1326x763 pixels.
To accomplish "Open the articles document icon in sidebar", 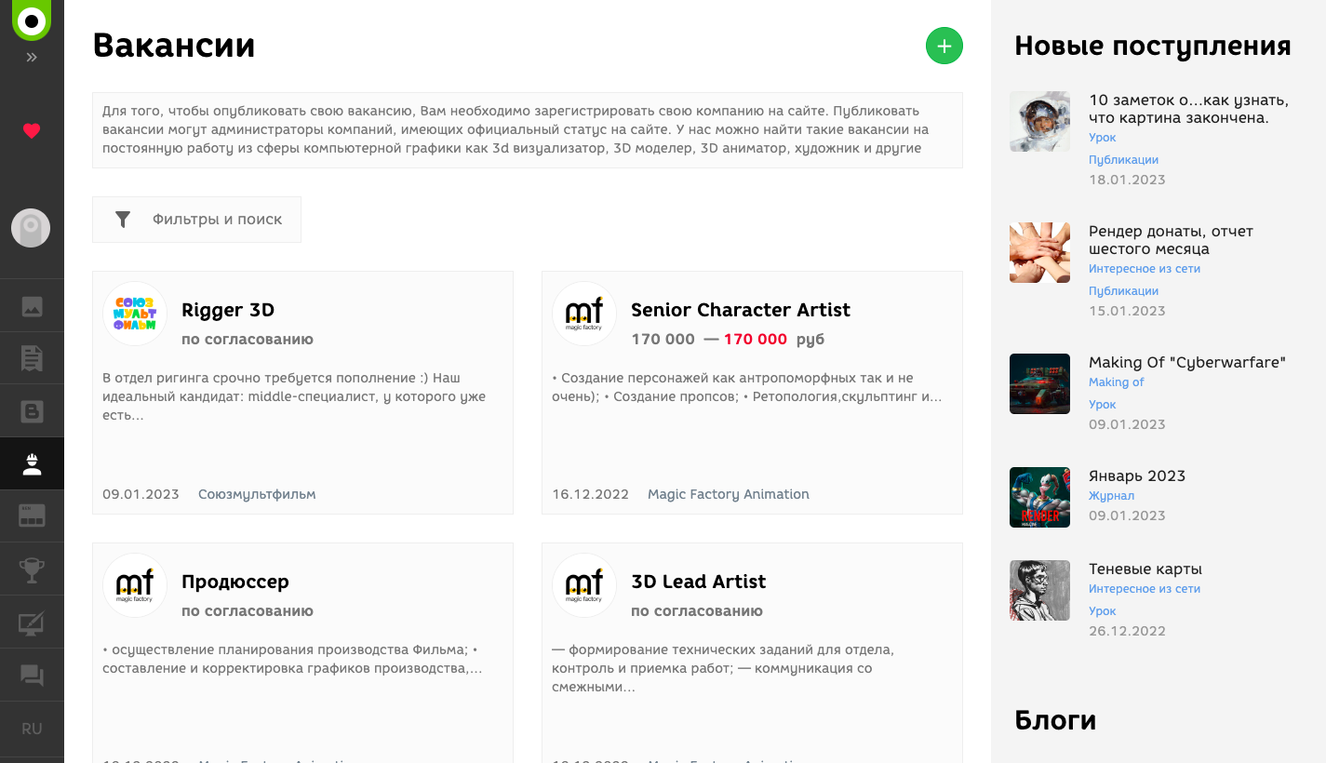I will coord(32,358).
